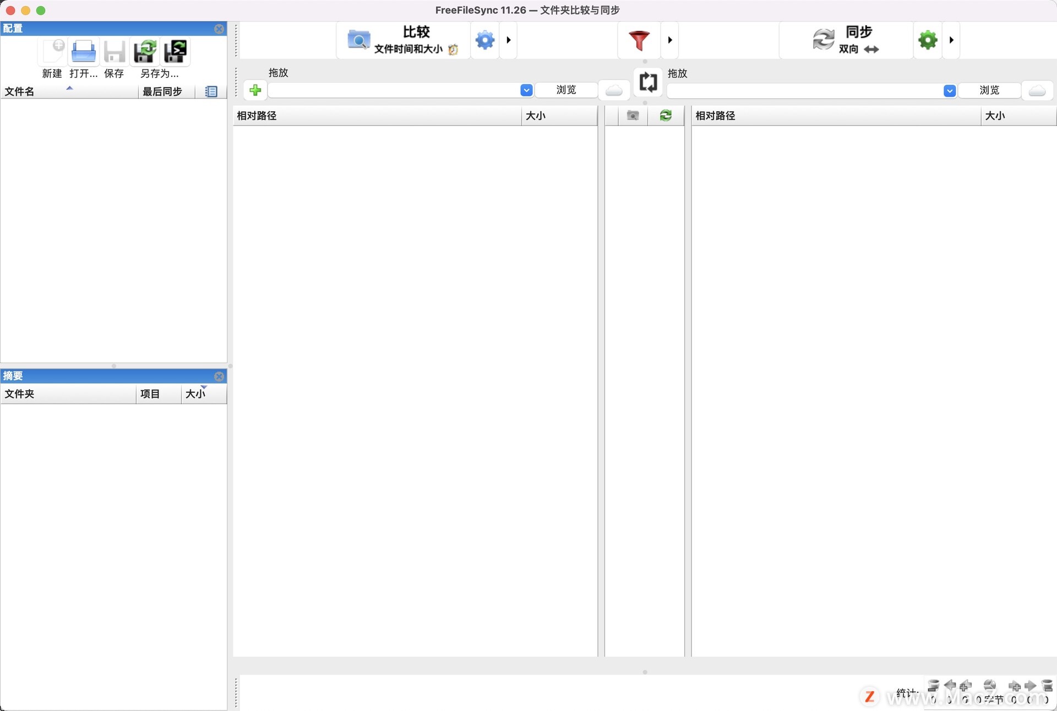The width and height of the screenshot is (1057, 711).
Task: Click the 打开 open configuration icon
Action: coord(83,51)
